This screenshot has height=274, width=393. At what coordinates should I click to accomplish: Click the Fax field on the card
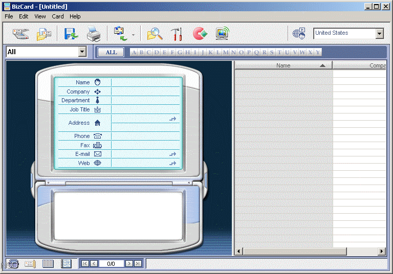coord(145,145)
